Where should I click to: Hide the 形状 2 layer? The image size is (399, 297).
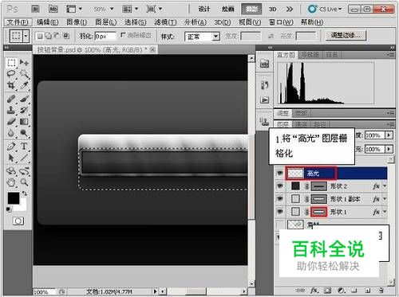pyautogui.click(x=280, y=186)
